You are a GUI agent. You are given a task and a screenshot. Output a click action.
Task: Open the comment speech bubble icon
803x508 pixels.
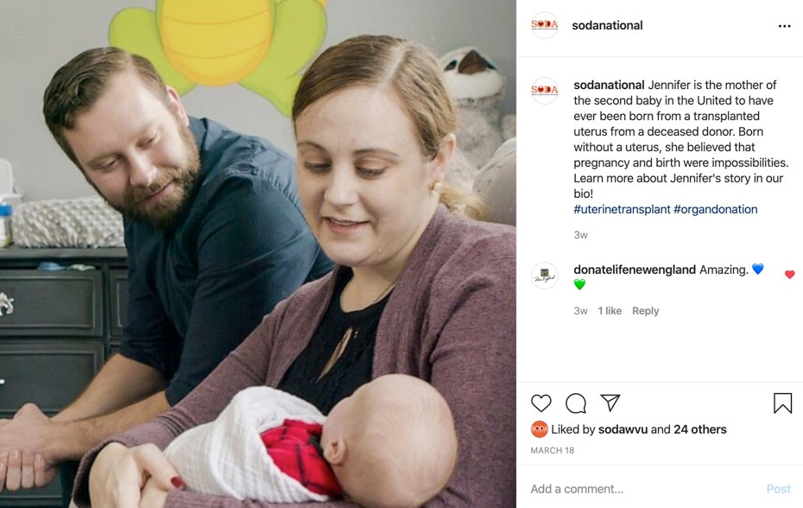pyautogui.click(x=576, y=403)
